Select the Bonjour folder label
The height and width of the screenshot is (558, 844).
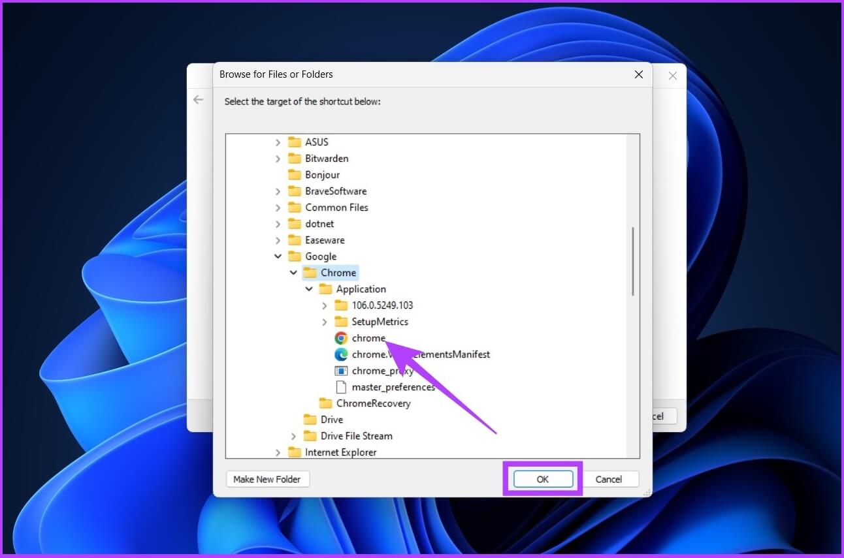[x=323, y=175]
